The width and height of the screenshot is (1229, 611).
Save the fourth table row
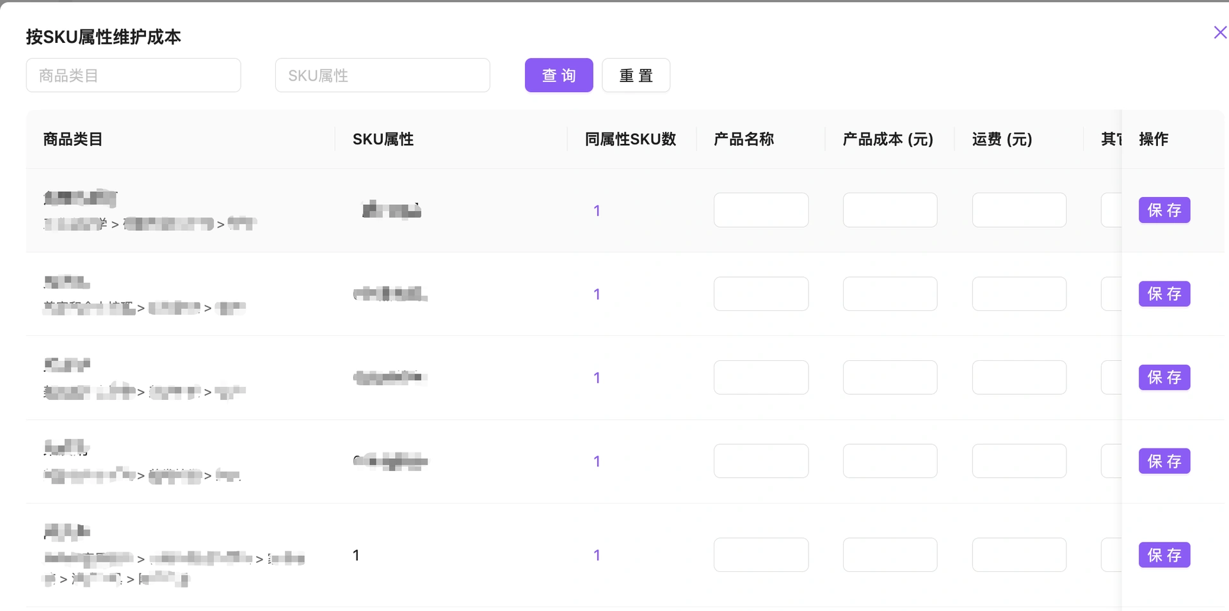pos(1164,461)
